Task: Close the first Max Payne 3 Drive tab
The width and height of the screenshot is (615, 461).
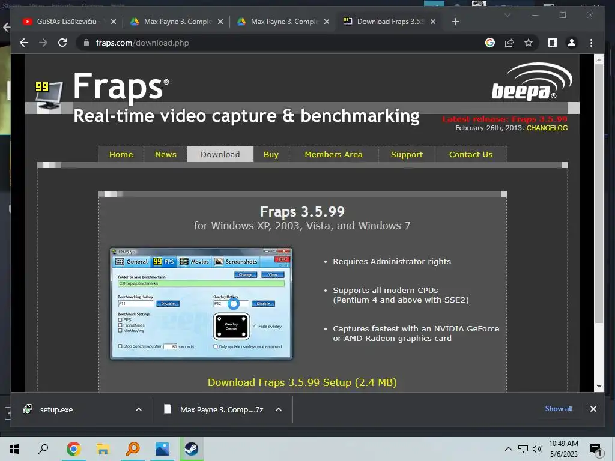Action: [x=220, y=22]
